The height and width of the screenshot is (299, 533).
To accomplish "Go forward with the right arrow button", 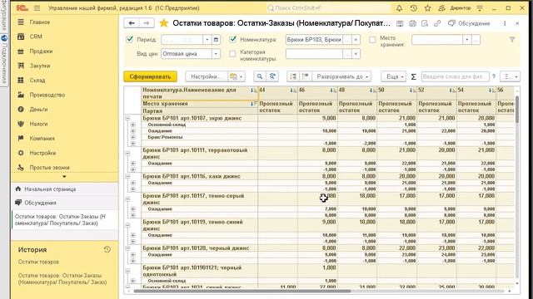I will tap(147, 23).
